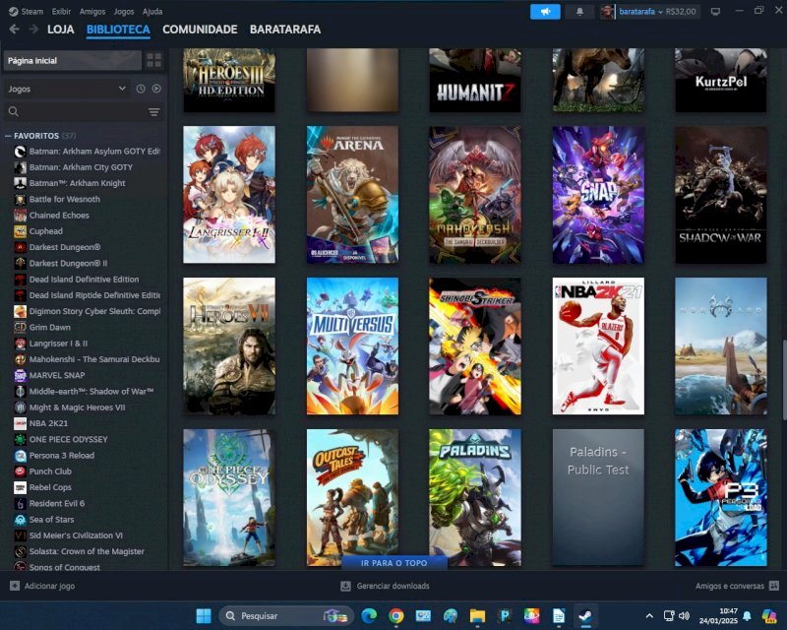Open the Exibir menu
Screen dimensions: 787x630
[61, 11]
